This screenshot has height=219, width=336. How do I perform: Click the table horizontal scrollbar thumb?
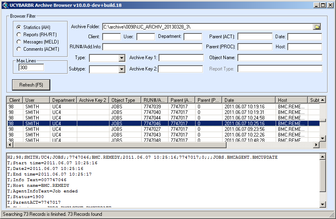point(120,145)
